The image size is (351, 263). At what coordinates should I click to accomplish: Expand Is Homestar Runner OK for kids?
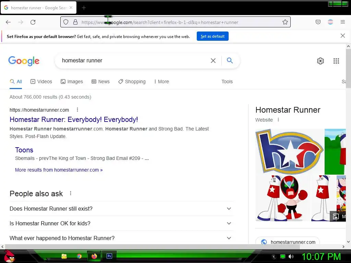point(121,223)
